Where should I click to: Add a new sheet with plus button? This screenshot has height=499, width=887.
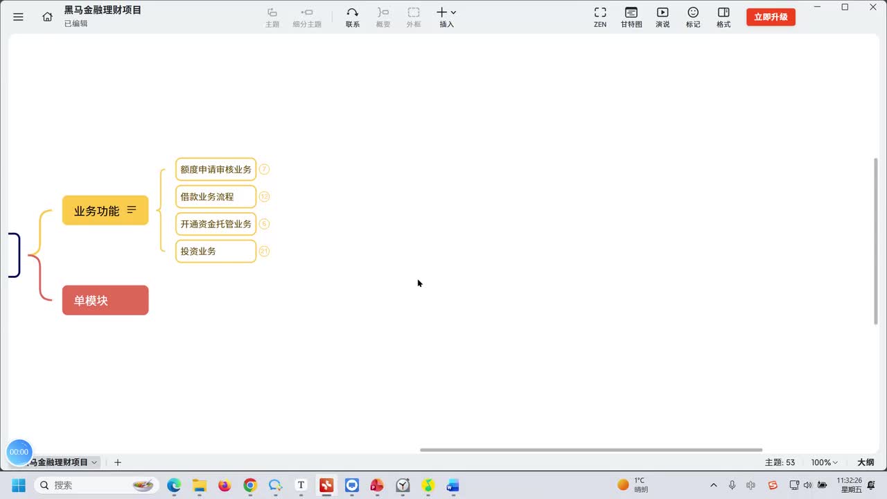[118, 462]
